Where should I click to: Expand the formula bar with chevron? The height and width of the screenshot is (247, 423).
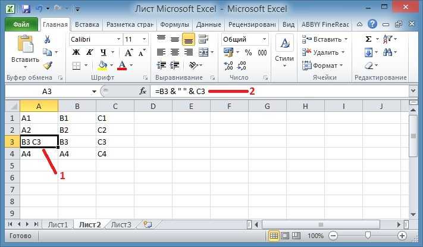pyautogui.click(x=413, y=91)
